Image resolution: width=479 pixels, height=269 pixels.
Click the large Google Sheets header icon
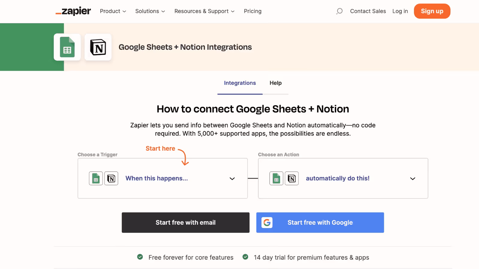(67, 47)
